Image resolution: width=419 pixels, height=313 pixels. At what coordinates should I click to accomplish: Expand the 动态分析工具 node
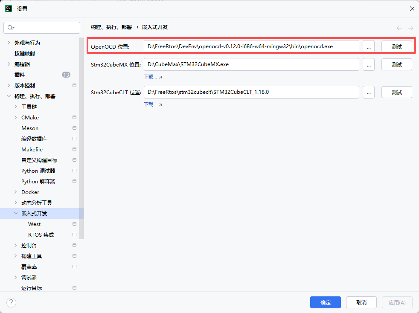[x=15, y=203]
